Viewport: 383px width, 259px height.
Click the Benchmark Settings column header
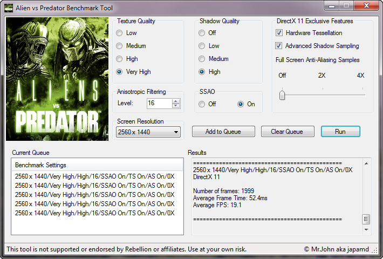point(97,165)
